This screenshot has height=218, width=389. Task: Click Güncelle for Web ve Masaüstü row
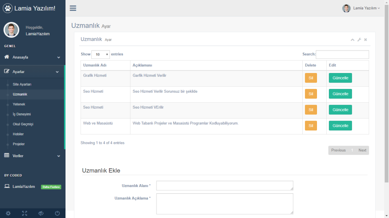340,126
